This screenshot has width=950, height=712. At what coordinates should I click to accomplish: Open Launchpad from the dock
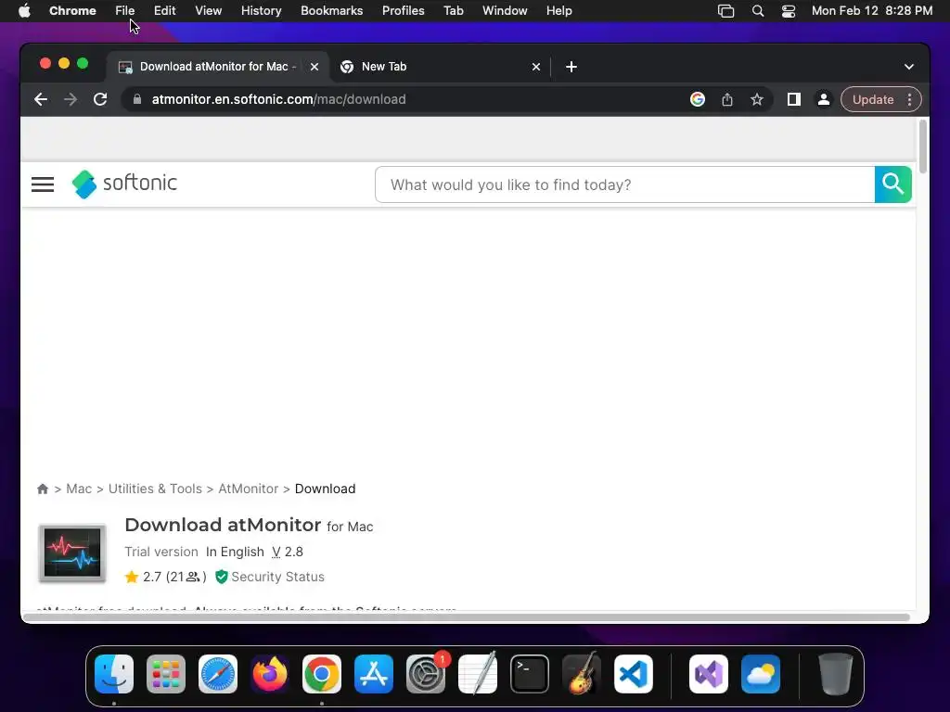(166, 674)
